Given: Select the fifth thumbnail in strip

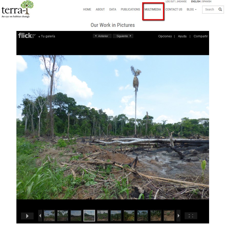Looking at the screenshot, I should [x=102, y=216].
